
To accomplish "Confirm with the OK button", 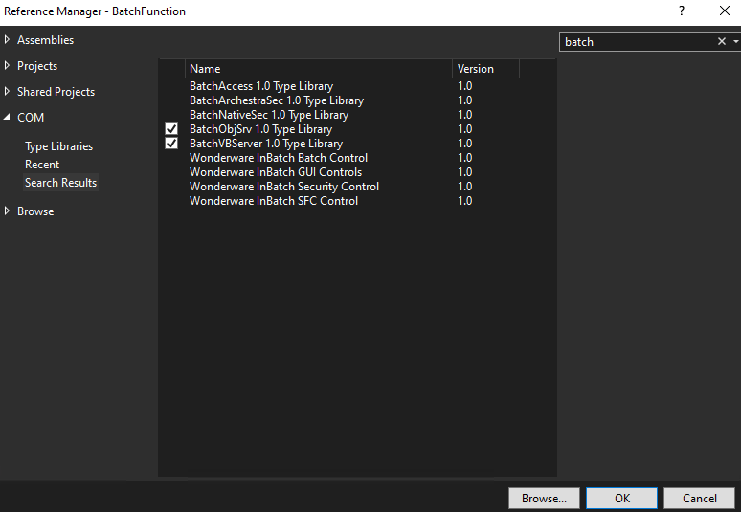I will (622, 499).
